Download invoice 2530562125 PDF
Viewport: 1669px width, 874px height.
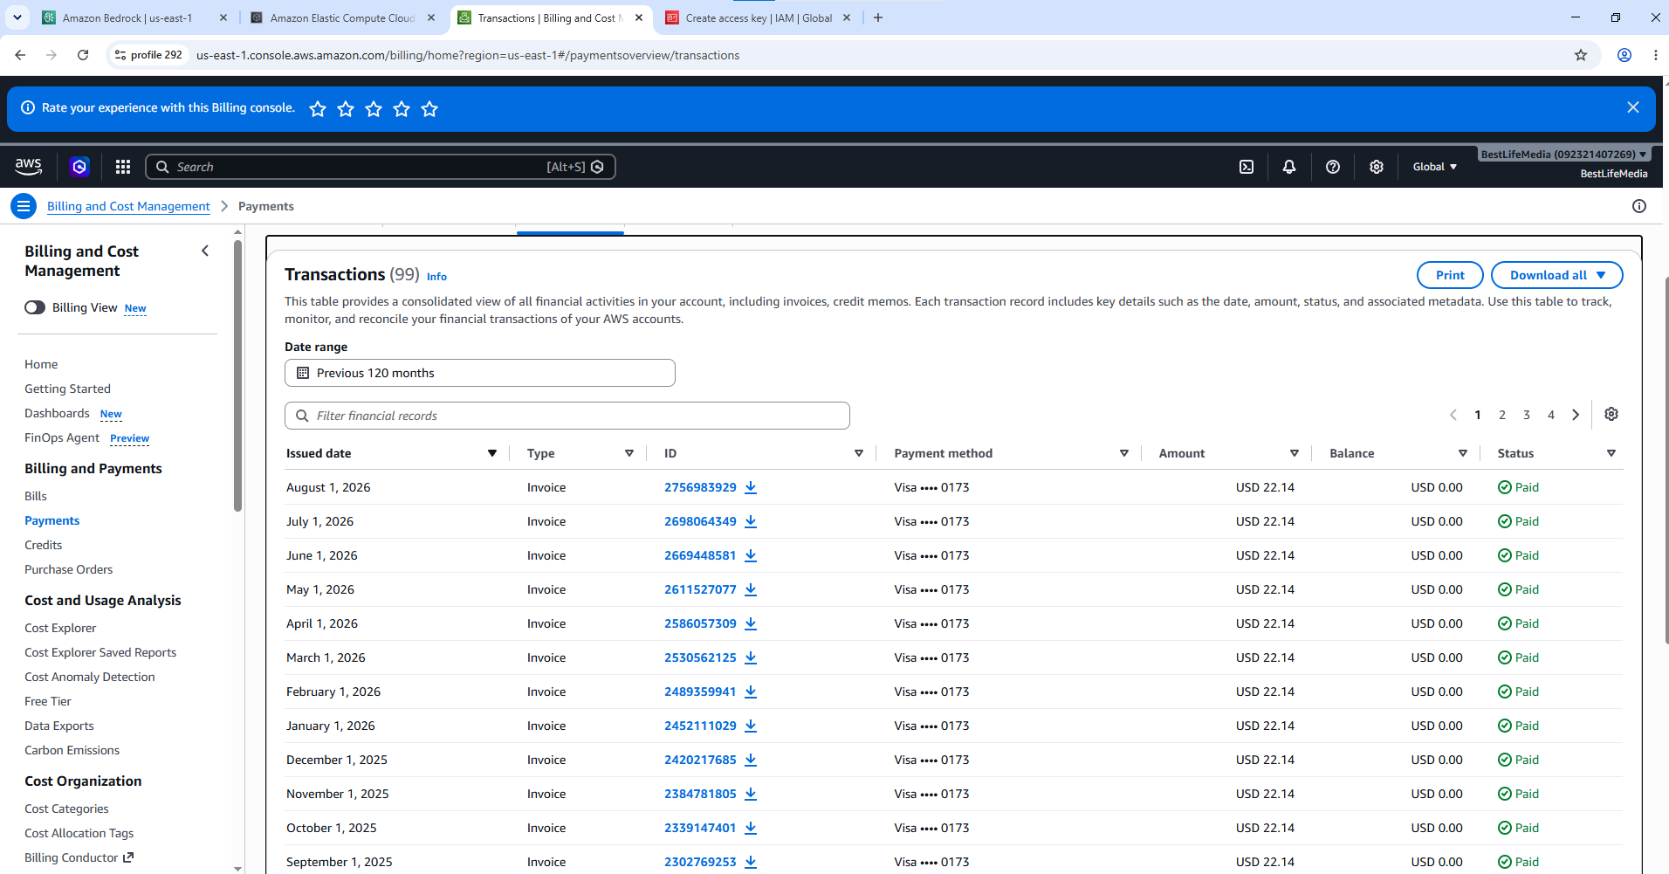[751, 657]
